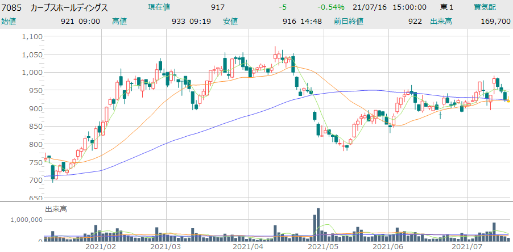Click the 買気配 status label

click(x=485, y=7)
